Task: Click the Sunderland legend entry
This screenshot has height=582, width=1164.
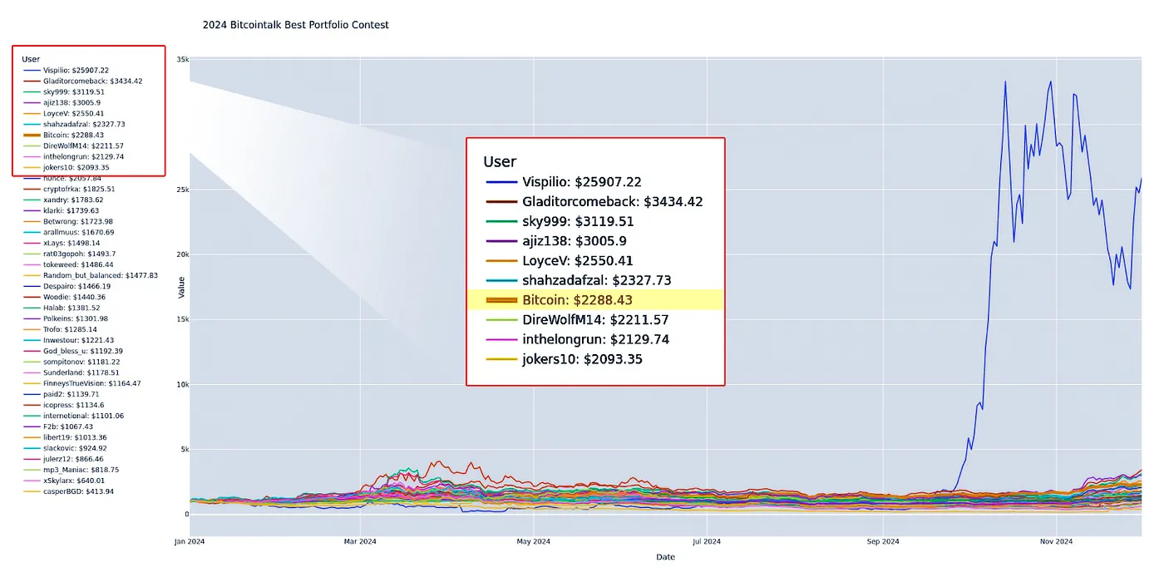Action: tap(72, 372)
